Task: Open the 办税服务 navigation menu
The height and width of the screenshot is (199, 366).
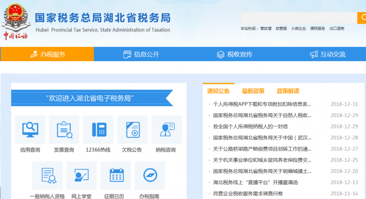Action: coord(47,54)
